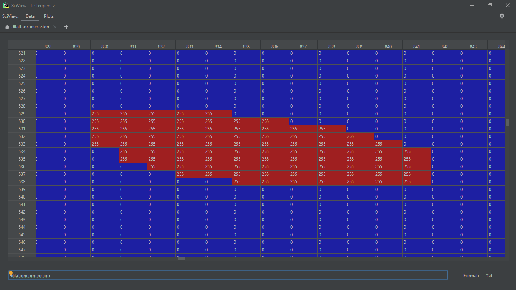This screenshot has height=290, width=516.
Task: Close the dilationcomerosion tab
Action: [55, 27]
